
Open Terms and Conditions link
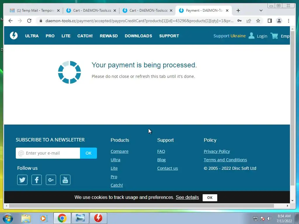tap(225, 160)
